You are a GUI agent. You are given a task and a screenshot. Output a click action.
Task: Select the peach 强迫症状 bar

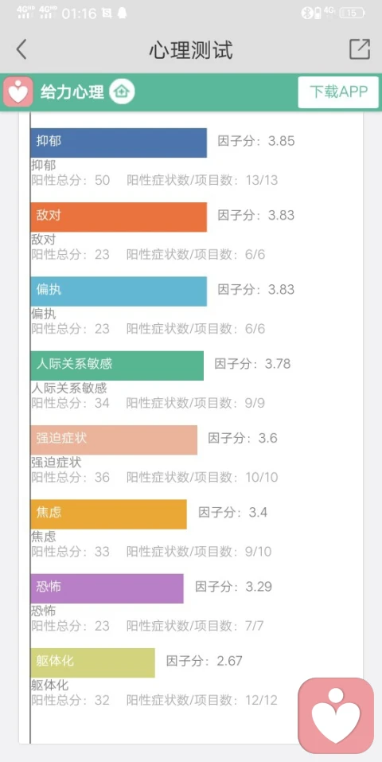click(x=114, y=440)
